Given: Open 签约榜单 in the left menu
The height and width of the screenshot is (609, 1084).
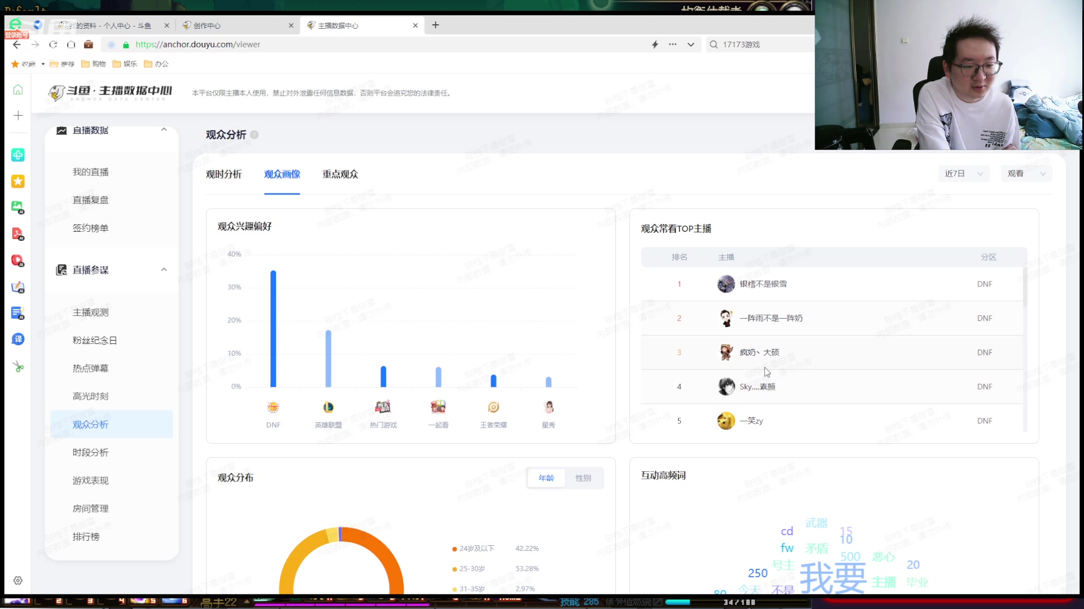Looking at the screenshot, I should pyautogui.click(x=90, y=228).
